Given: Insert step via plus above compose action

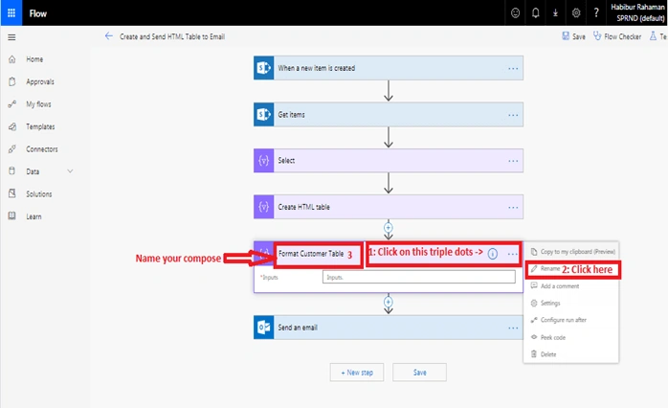Looking at the screenshot, I should 389,227.
